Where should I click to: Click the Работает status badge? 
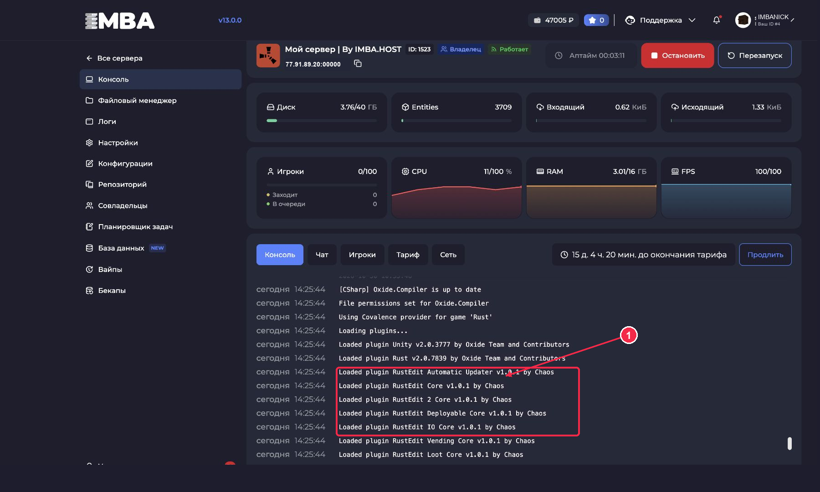[x=509, y=49]
